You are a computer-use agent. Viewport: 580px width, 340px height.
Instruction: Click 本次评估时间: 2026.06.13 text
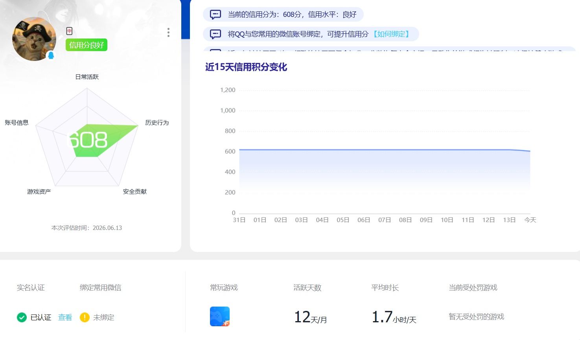point(87,228)
